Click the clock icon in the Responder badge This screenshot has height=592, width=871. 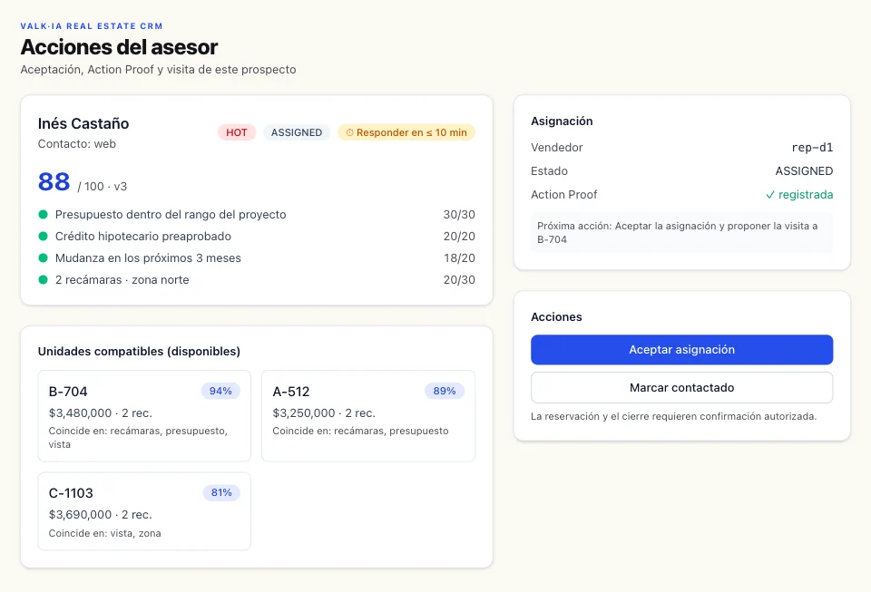point(350,132)
